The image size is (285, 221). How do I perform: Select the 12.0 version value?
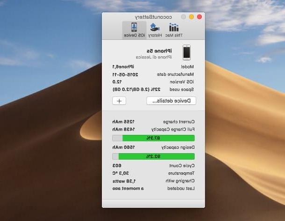pos(117,82)
